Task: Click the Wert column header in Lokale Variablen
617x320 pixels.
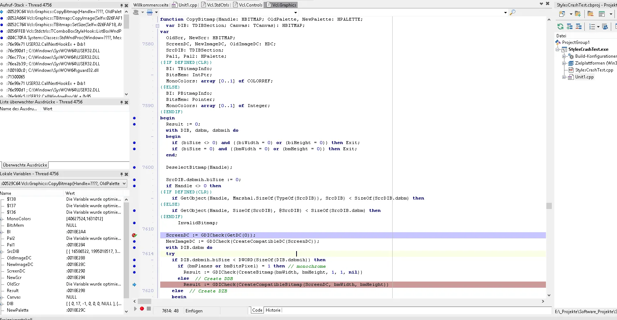Action: pos(94,193)
